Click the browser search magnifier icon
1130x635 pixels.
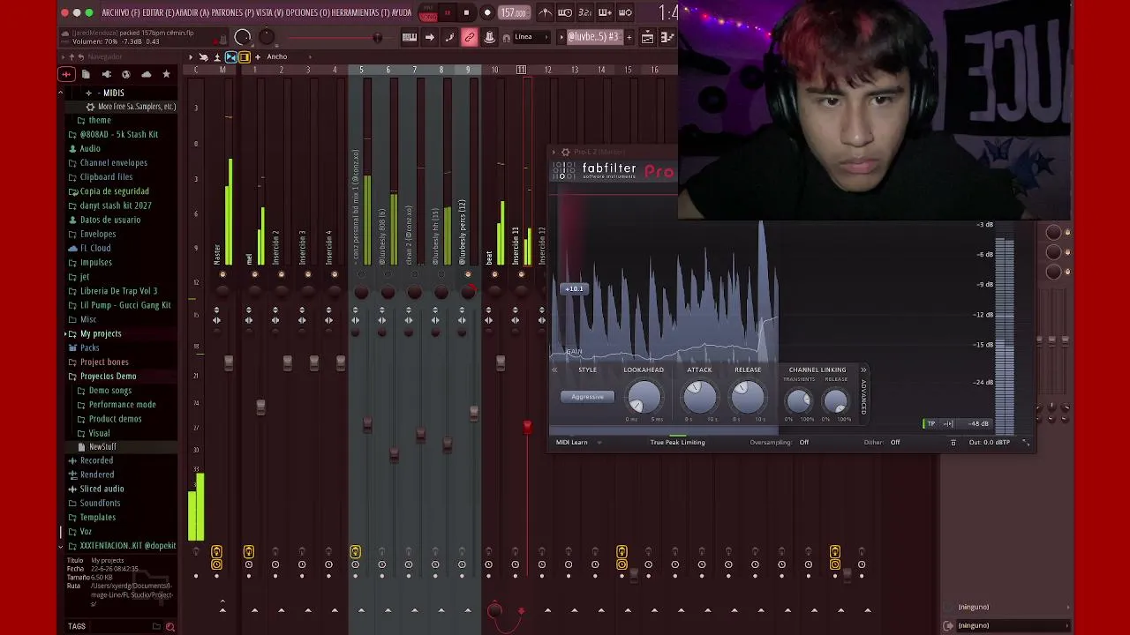tap(170, 626)
